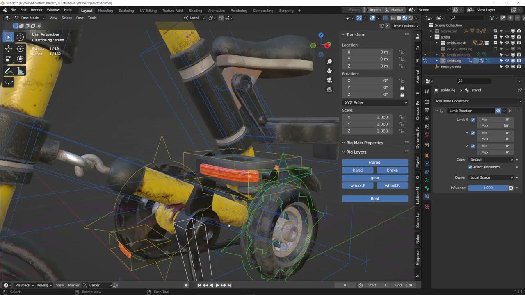The width and height of the screenshot is (525, 295).
Task: Jump to the timeline end frame
Action: (229, 285)
